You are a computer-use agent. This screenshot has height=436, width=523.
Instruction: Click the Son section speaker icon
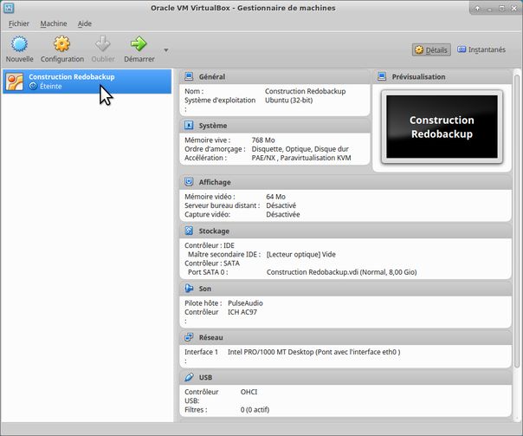189,288
